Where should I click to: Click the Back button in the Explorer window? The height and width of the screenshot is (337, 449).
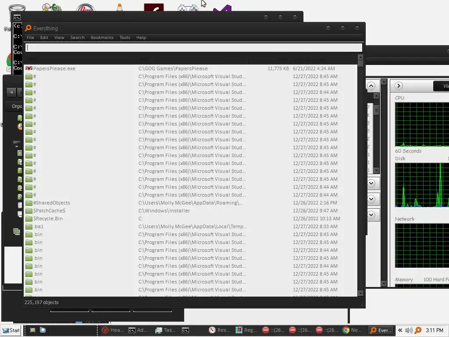click(11, 92)
